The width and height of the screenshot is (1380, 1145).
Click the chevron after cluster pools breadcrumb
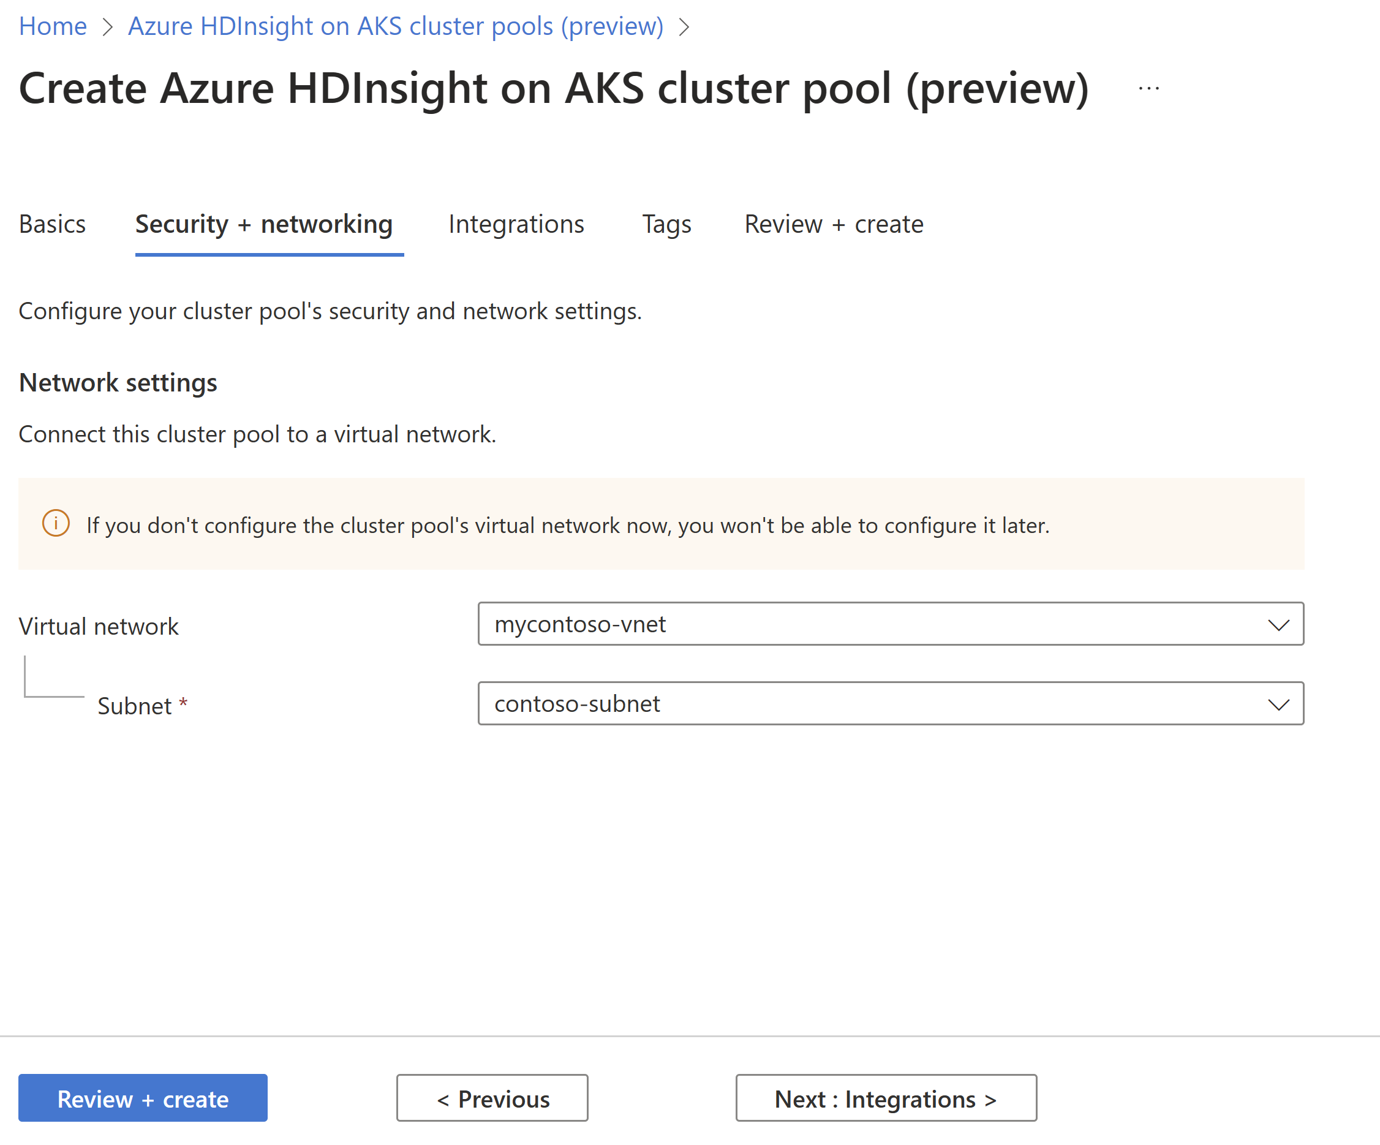coord(684,28)
